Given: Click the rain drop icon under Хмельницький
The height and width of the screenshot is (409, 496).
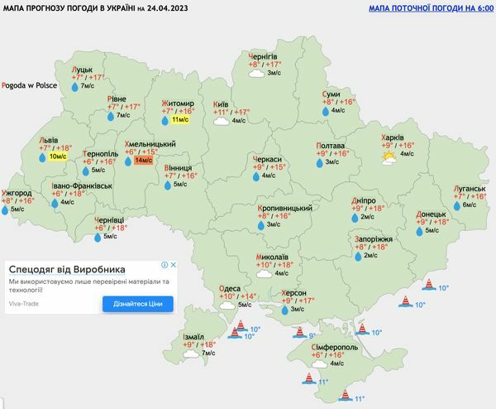Looking at the screenshot, I should [x=128, y=161].
